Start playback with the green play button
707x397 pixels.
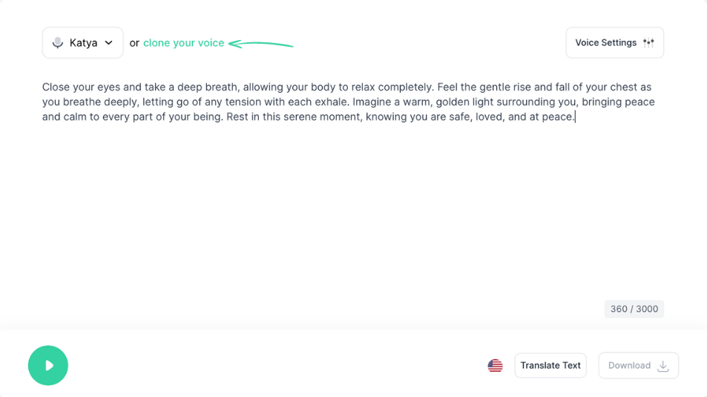click(48, 365)
